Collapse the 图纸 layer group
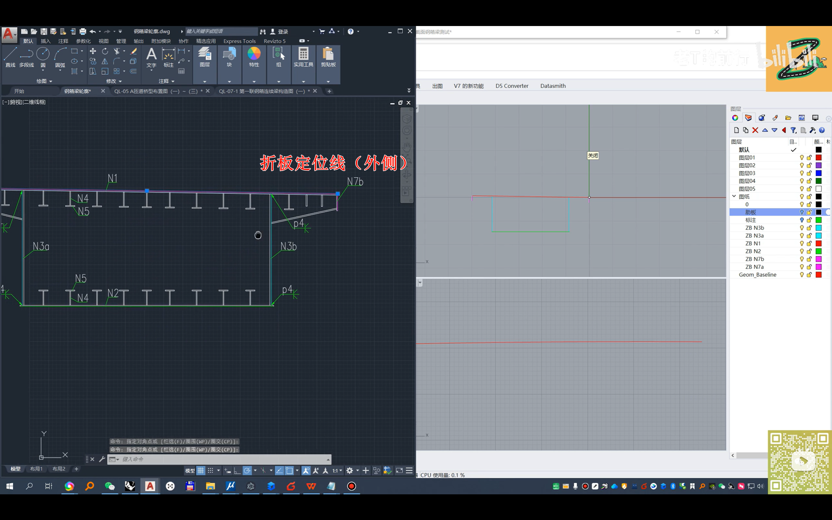The height and width of the screenshot is (520, 832). coord(734,196)
